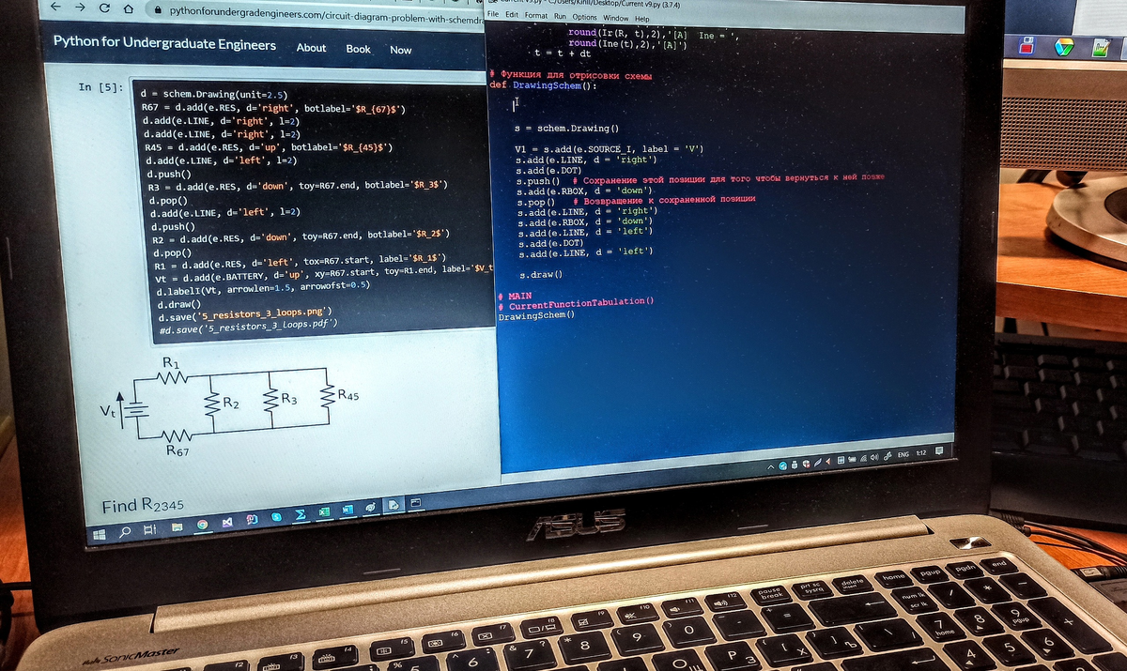Screen dimensions: 1127x671
Task: Click 'def DrawingSchem():' line in IDLE
Action: coord(543,85)
